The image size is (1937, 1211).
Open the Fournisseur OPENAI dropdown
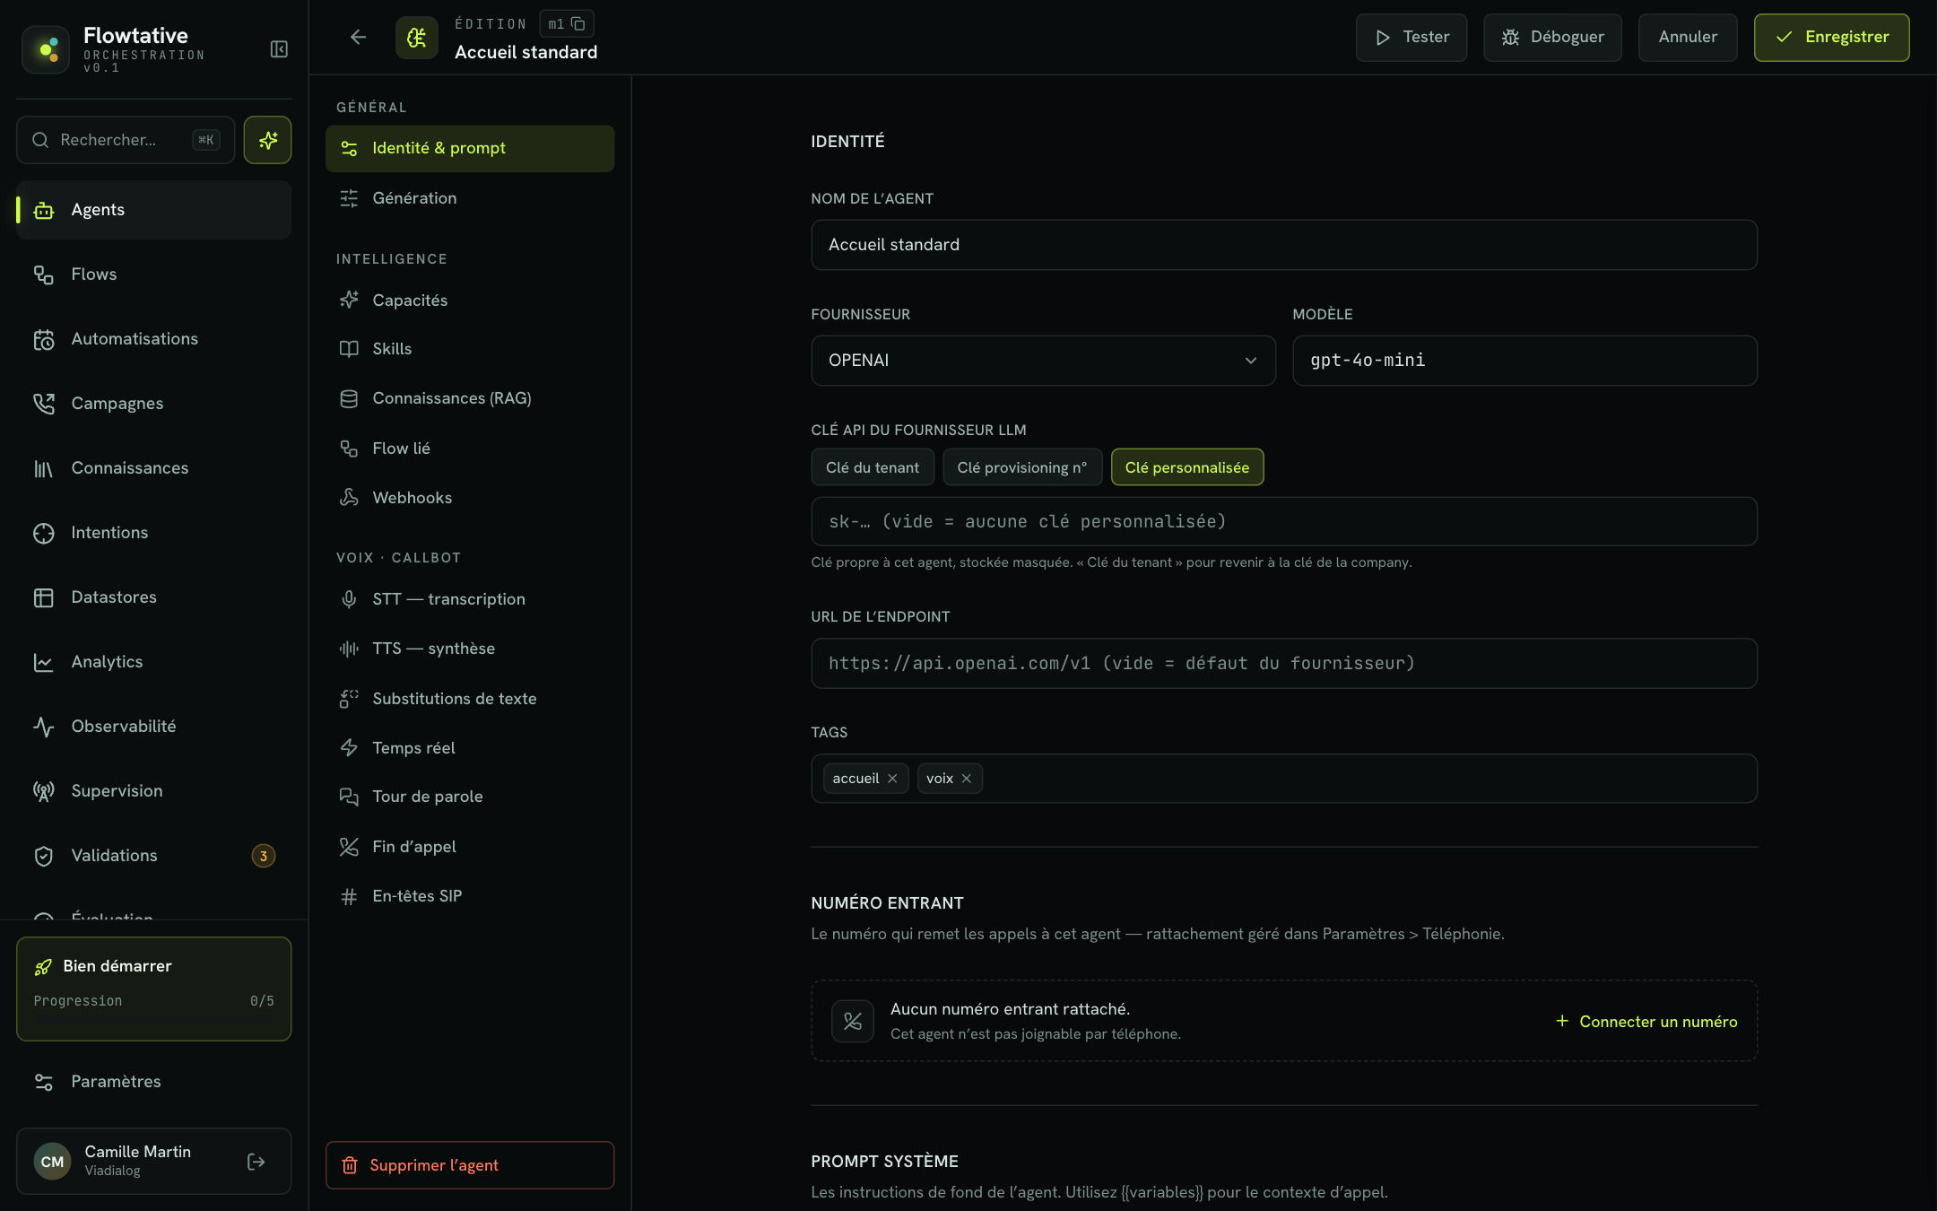1043,361
